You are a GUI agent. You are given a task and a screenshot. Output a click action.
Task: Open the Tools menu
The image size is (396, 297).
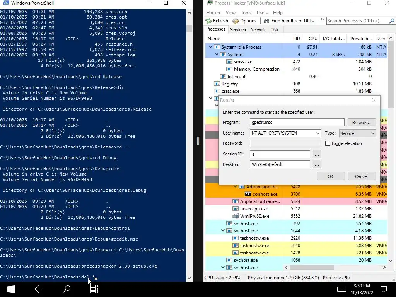click(246, 13)
